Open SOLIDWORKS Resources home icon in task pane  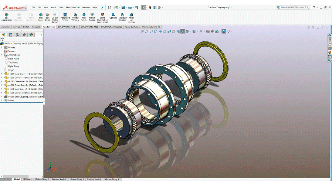point(330,36)
